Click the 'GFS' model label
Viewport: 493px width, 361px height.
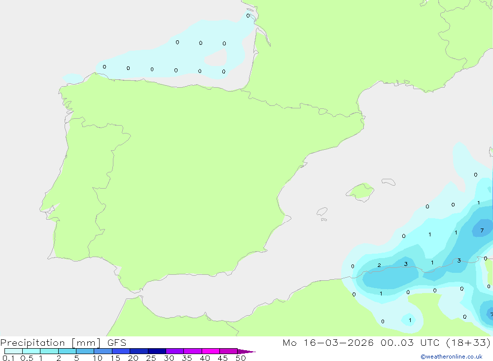point(117,343)
